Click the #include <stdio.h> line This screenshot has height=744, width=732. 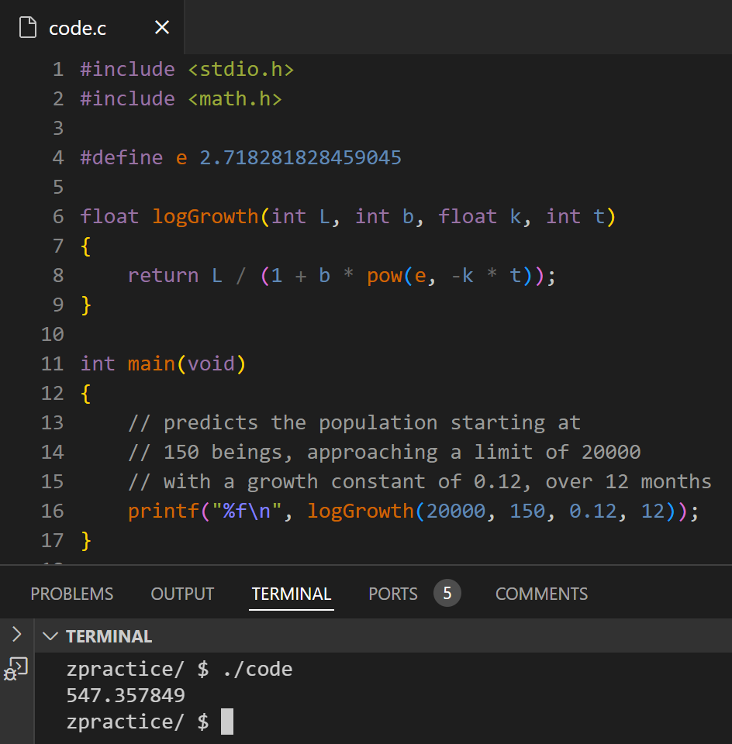[x=187, y=70]
